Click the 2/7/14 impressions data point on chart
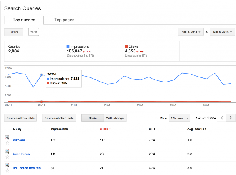 click(41, 75)
